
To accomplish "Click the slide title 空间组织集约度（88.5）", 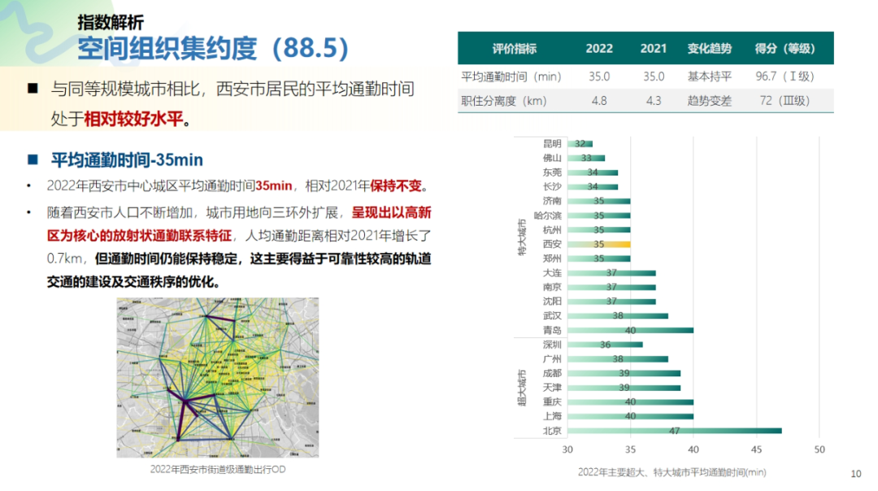I will coord(211,49).
